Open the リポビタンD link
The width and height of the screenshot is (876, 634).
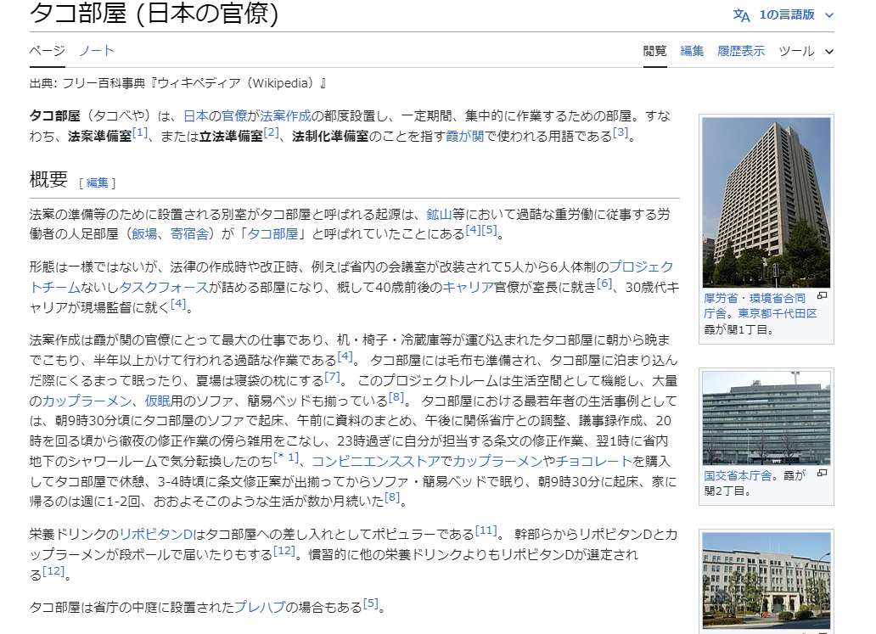[x=156, y=535]
